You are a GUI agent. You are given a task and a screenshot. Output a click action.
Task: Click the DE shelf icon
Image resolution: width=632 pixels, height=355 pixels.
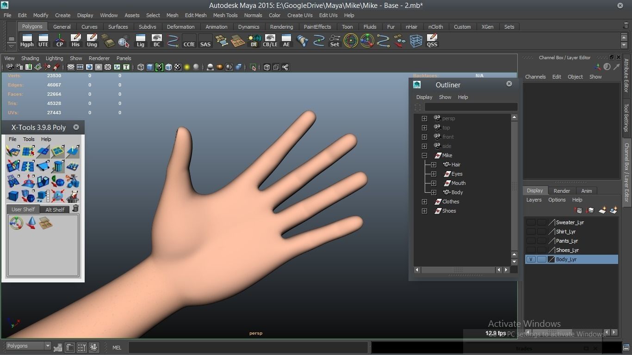point(254,41)
